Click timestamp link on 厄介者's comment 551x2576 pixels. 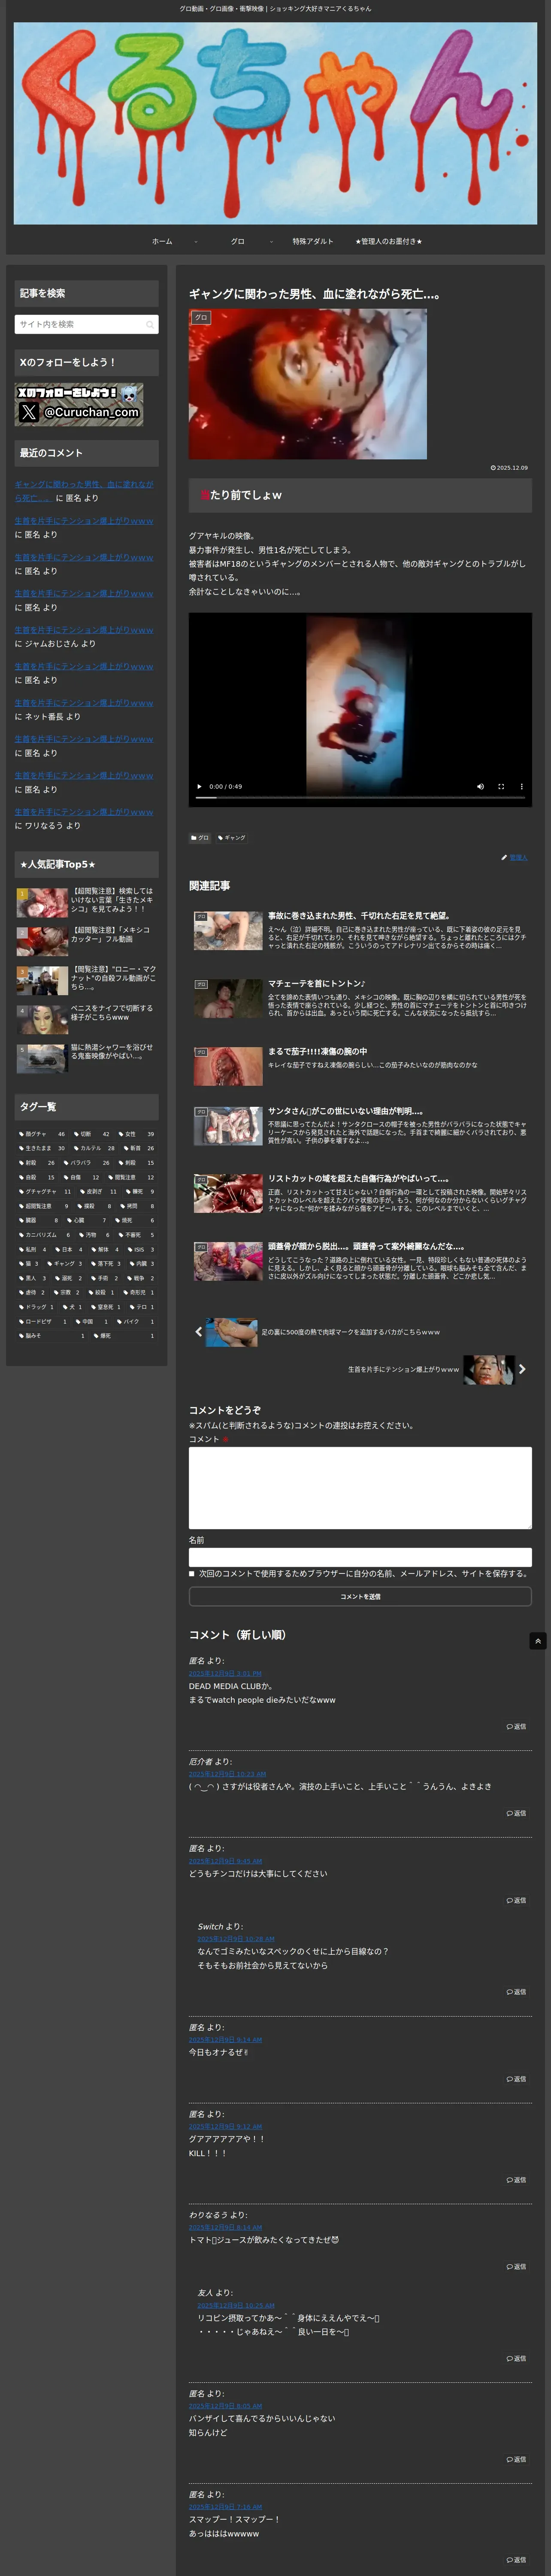(x=228, y=1774)
